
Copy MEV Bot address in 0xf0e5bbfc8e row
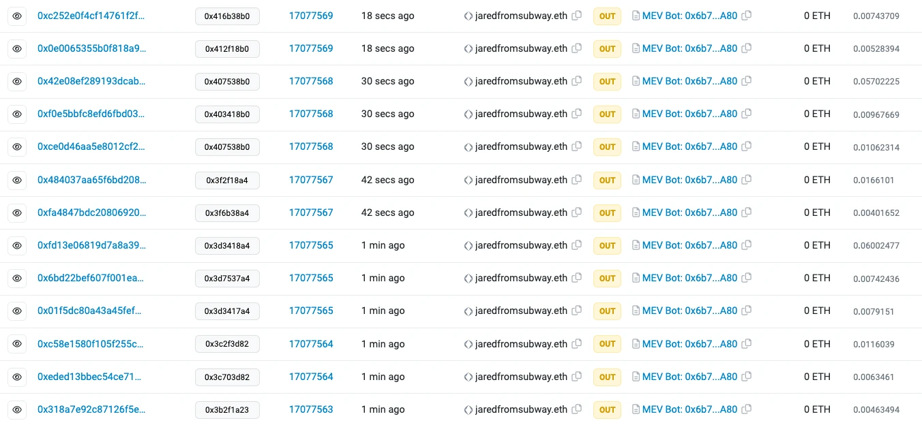click(747, 114)
